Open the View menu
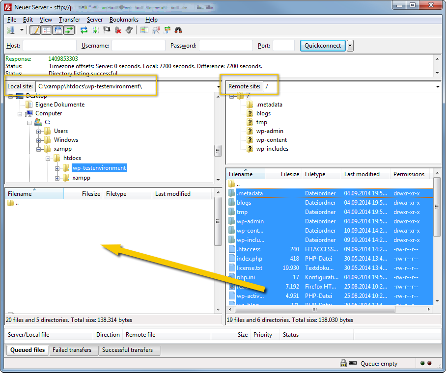446x373 pixels. pos(46,20)
